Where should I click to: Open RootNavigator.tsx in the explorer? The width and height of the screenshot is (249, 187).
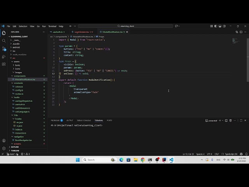pyautogui.click(x=23, y=140)
